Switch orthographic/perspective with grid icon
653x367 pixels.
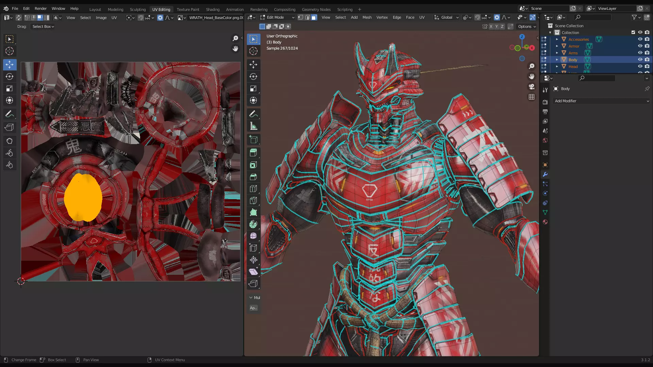[x=532, y=97]
